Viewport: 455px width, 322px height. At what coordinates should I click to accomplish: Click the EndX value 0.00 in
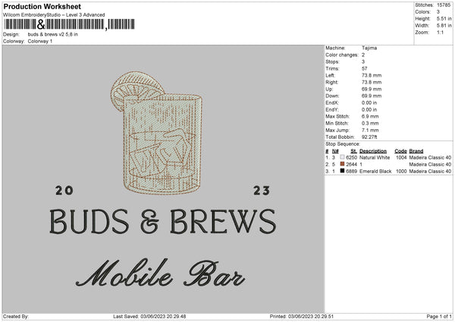[x=369, y=103]
